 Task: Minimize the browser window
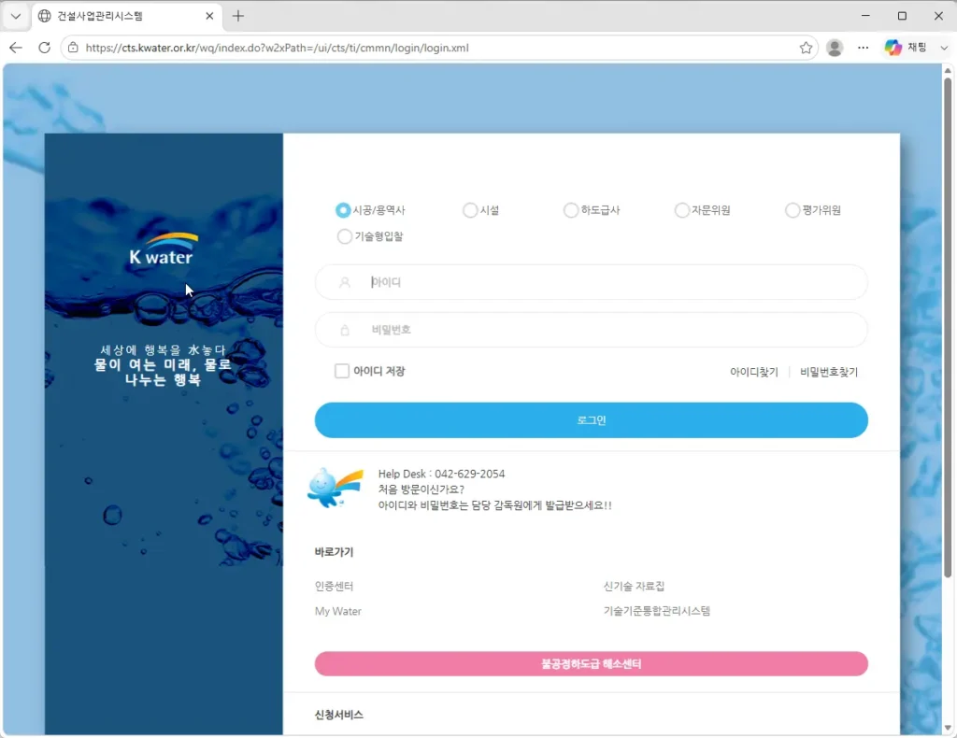[865, 16]
